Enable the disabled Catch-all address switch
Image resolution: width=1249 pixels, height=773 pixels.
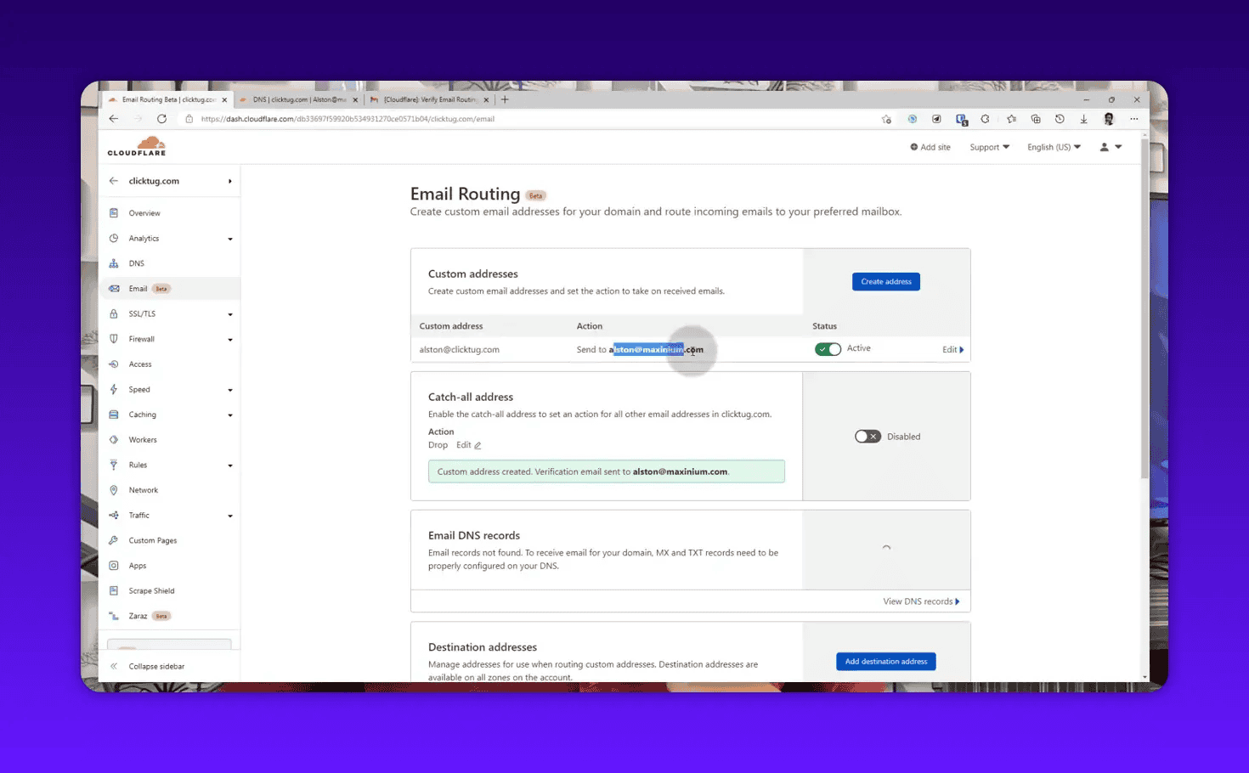[x=867, y=436]
